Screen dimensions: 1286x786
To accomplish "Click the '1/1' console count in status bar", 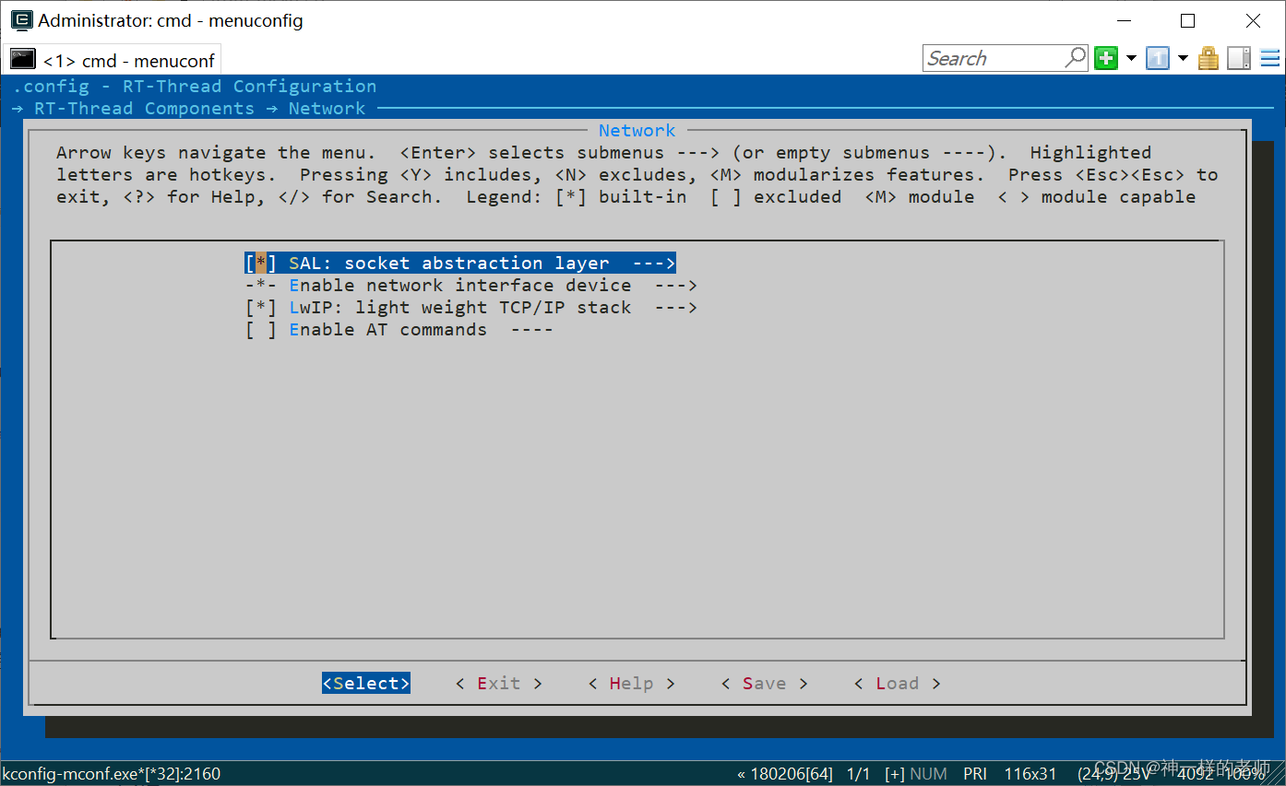I will [859, 774].
